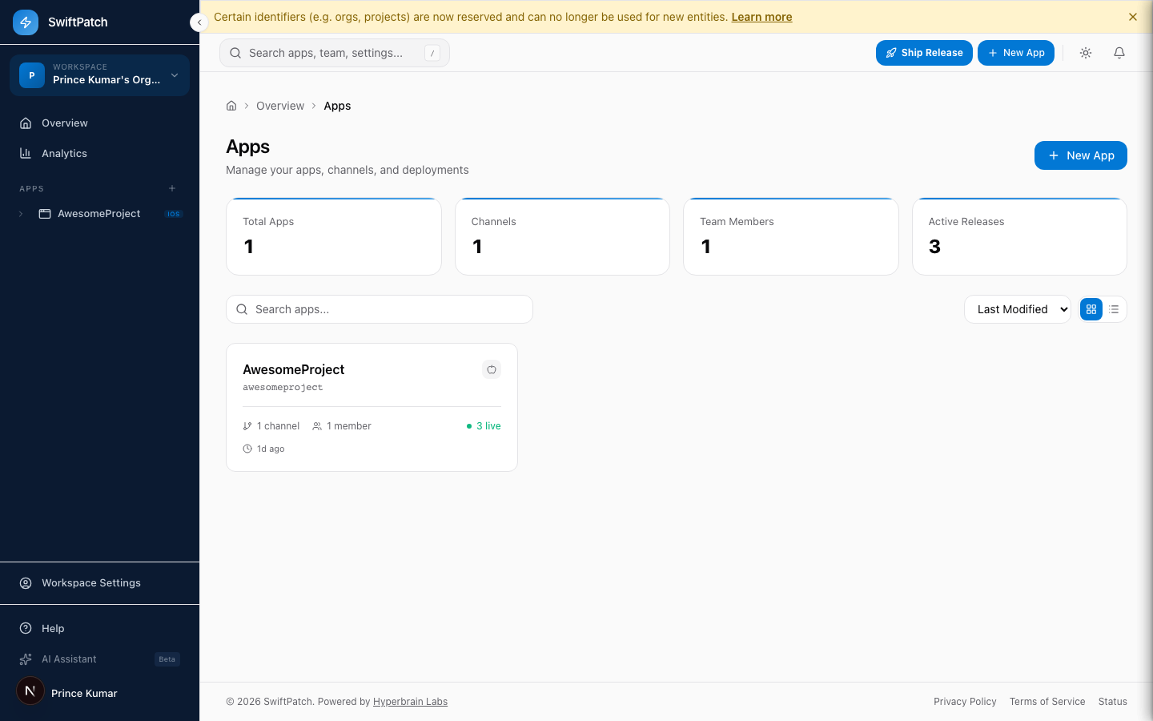Click the Ship Release button
Viewport: 1153px width, 721px height.
(924, 53)
